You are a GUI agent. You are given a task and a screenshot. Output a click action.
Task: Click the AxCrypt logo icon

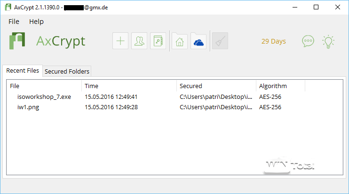[18, 41]
